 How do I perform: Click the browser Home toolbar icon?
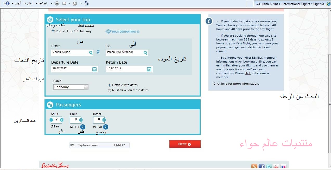coord(87,3)
